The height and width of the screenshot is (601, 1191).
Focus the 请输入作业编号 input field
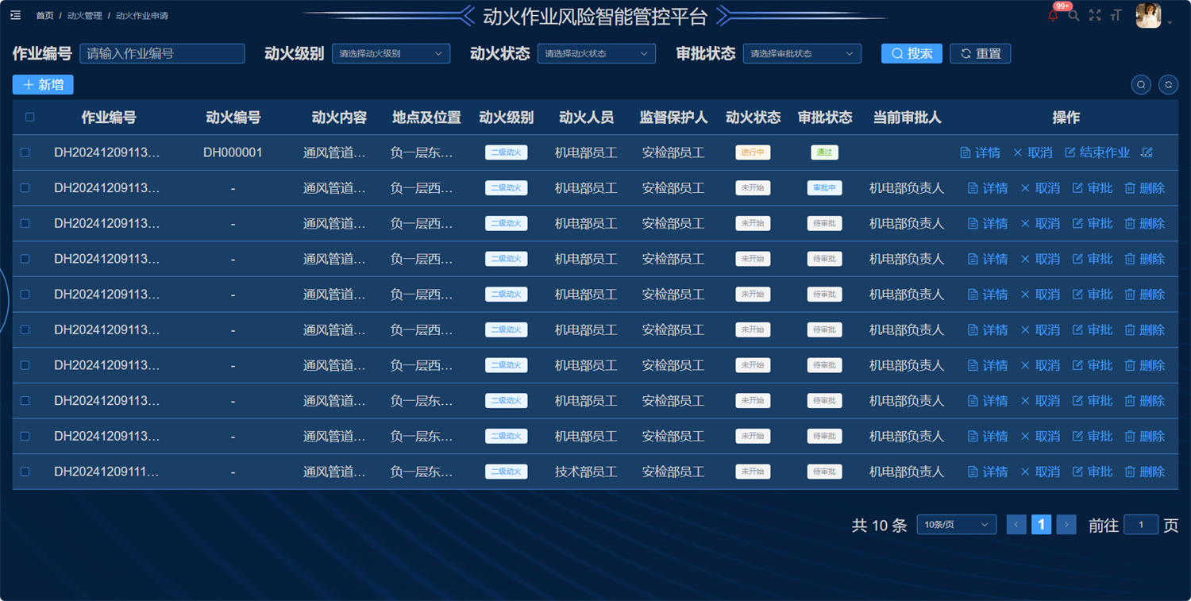(162, 53)
